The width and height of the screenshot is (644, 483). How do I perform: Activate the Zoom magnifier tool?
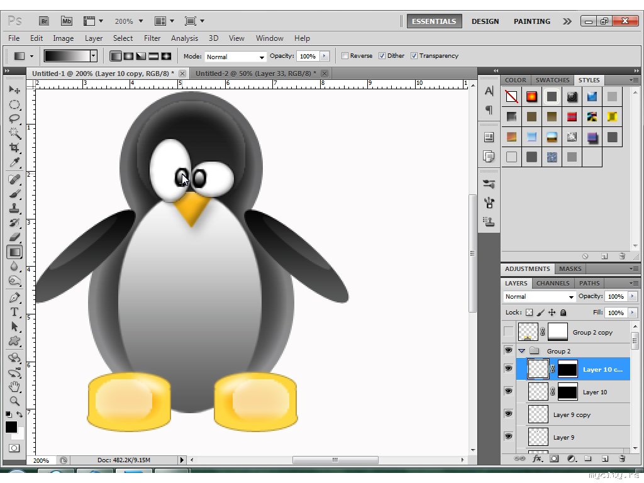(x=14, y=400)
